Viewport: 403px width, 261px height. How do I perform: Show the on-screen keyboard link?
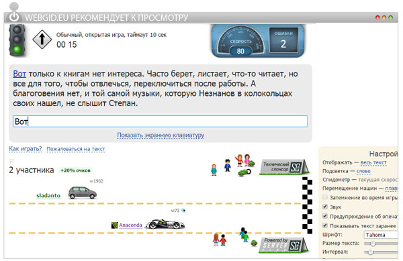161,135
